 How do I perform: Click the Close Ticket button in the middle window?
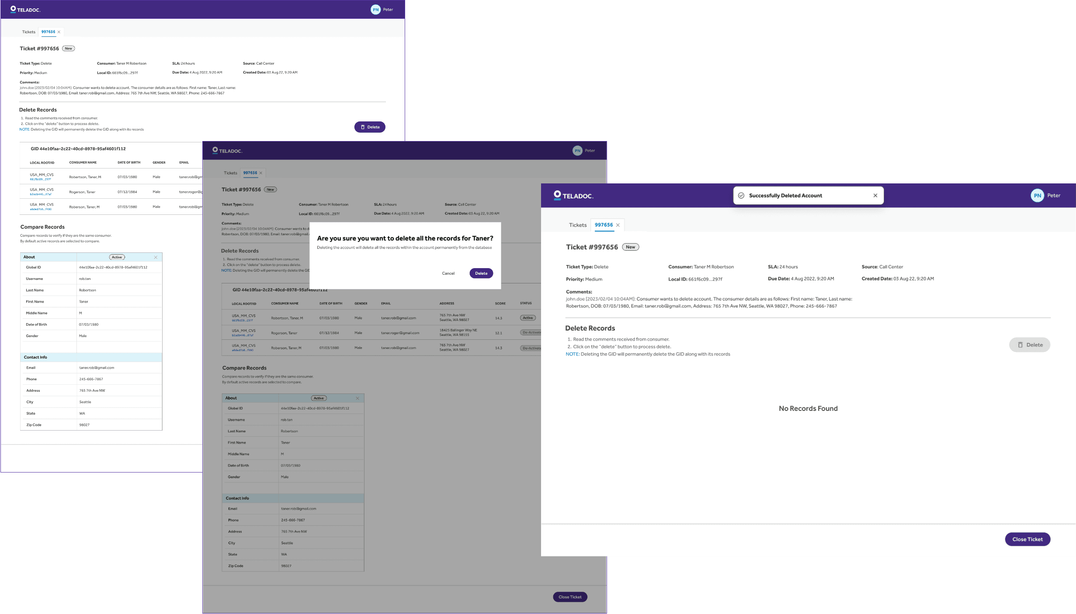[569, 597]
